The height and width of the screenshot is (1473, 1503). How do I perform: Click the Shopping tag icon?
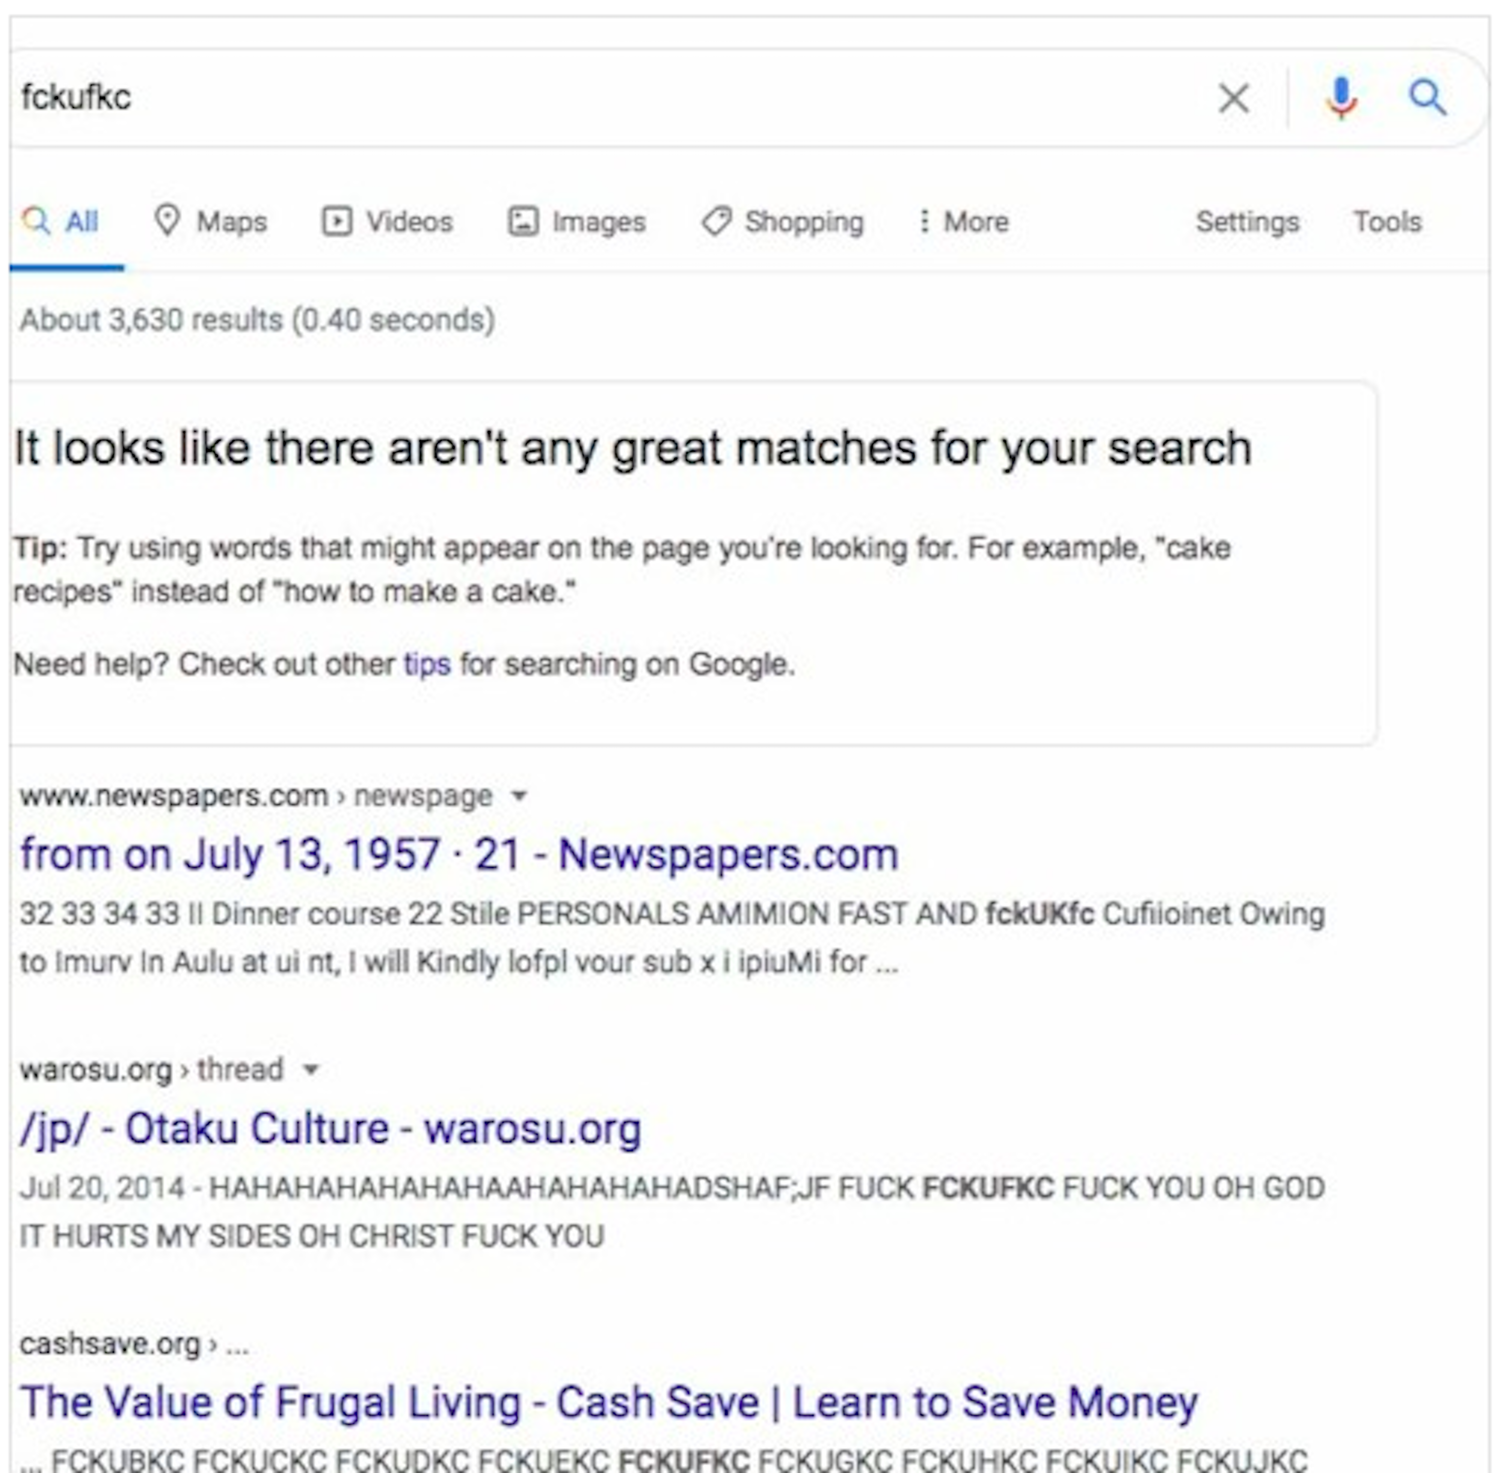716,221
